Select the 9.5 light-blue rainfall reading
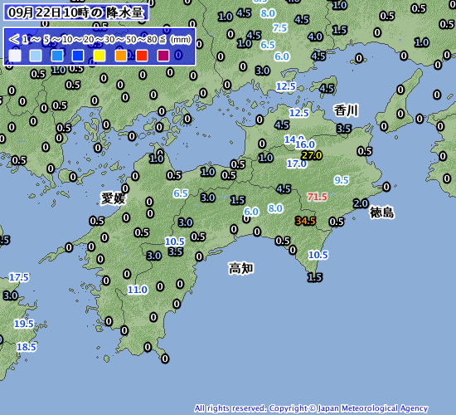 (x=342, y=180)
